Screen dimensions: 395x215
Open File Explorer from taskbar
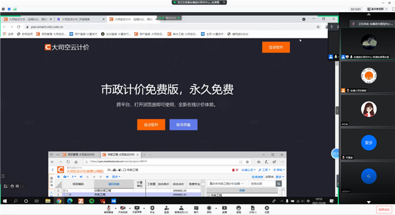[48, 201]
